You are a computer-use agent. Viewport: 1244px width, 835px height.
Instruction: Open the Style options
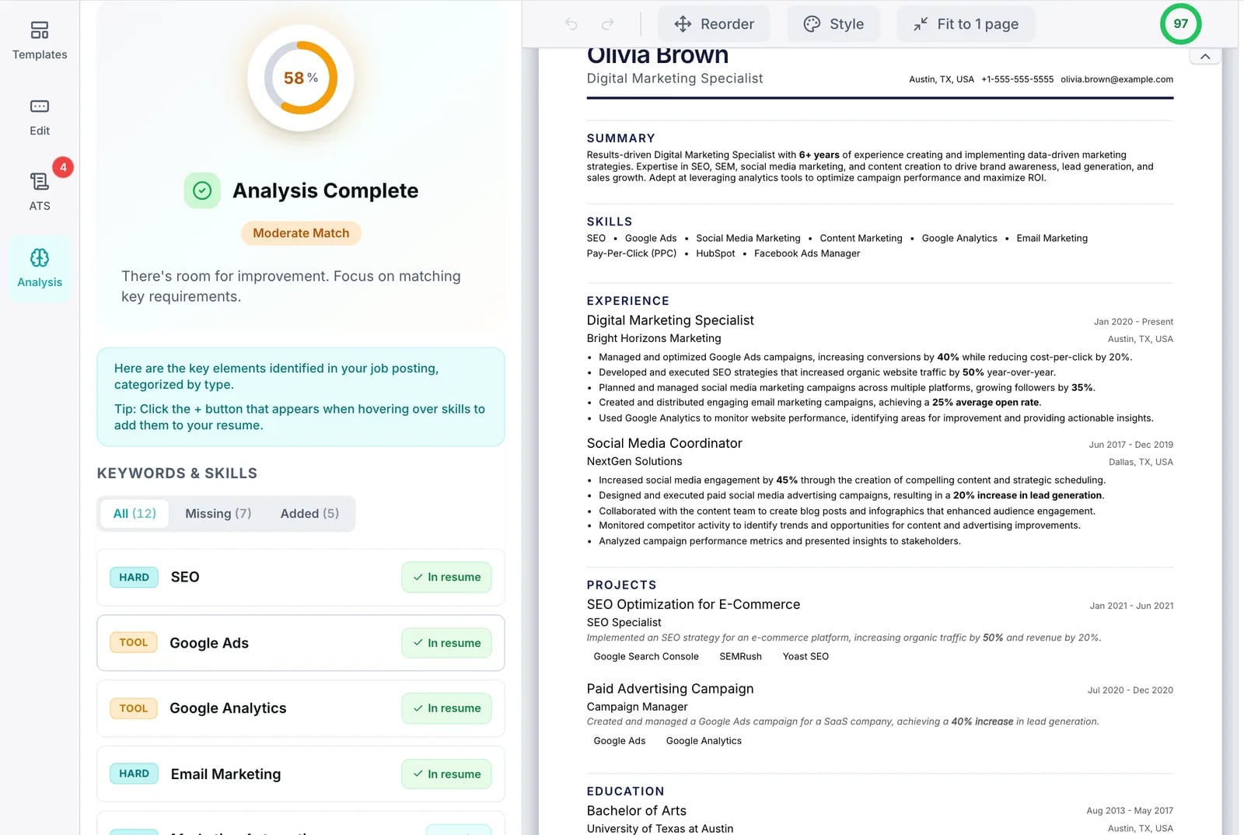pos(833,24)
